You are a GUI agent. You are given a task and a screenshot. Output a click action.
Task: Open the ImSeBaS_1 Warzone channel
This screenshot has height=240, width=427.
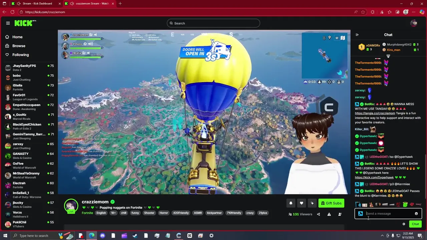click(29, 195)
